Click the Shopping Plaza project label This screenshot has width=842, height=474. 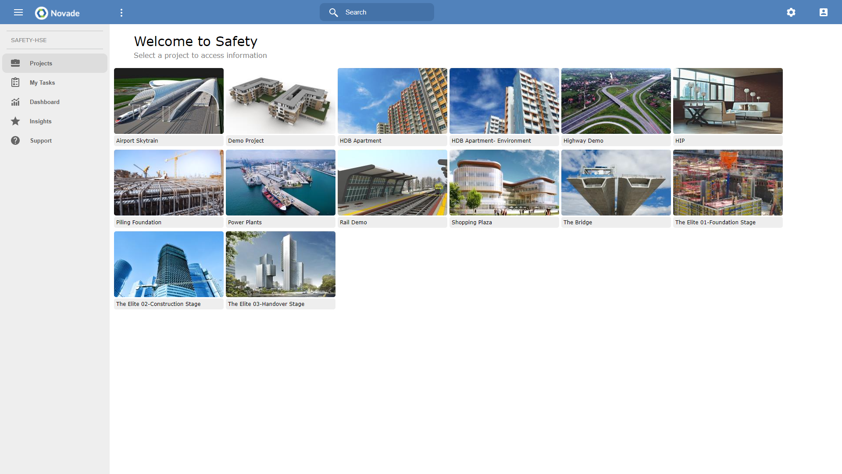[472, 223]
